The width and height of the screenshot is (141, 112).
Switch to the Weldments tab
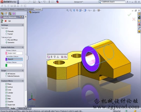click(21, 9)
